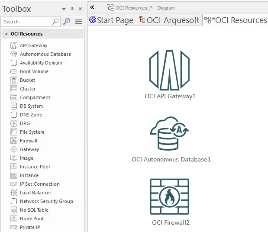Pick the Load Balancer toolbox item

tap(35, 193)
